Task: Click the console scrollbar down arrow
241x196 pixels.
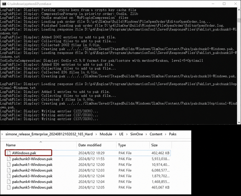Action: (239, 122)
